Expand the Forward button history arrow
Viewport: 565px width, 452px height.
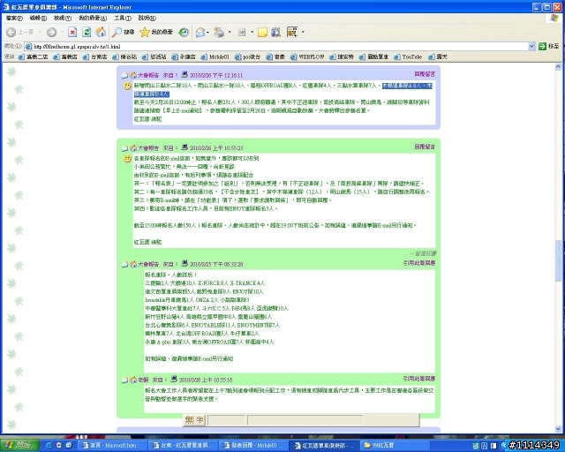click(62, 33)
